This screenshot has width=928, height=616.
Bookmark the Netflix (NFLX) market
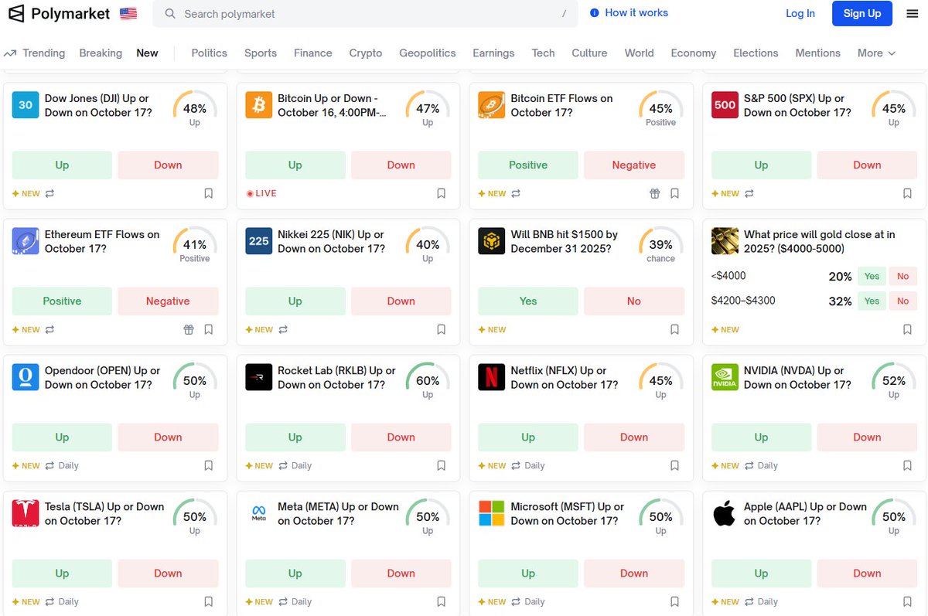click(674, 465)
